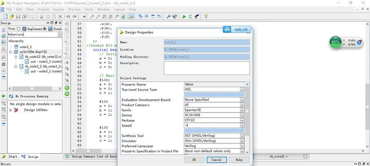This screenshot has width=370, height=166.
Task: Toggle the highlighted marker toolbar icon
Action: [x=131, y=17]
